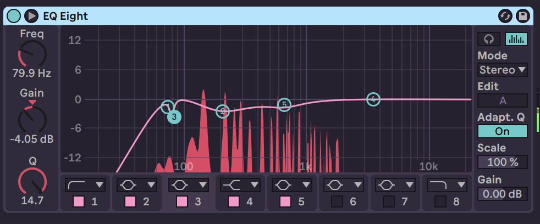Select filter node 2 on the curve
This screenshot has height=224, width=540.
223,111
